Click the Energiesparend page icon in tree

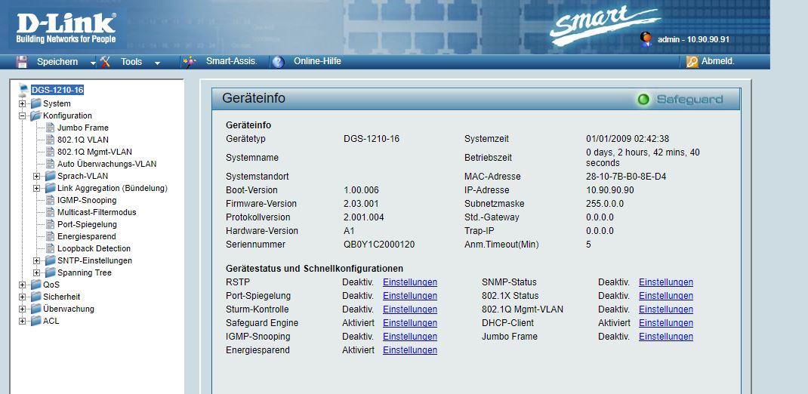pos(50,236)
